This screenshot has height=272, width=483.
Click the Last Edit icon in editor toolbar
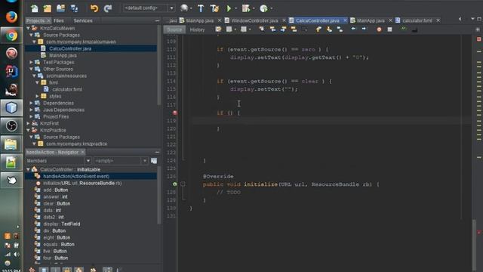tap(218, 29)
